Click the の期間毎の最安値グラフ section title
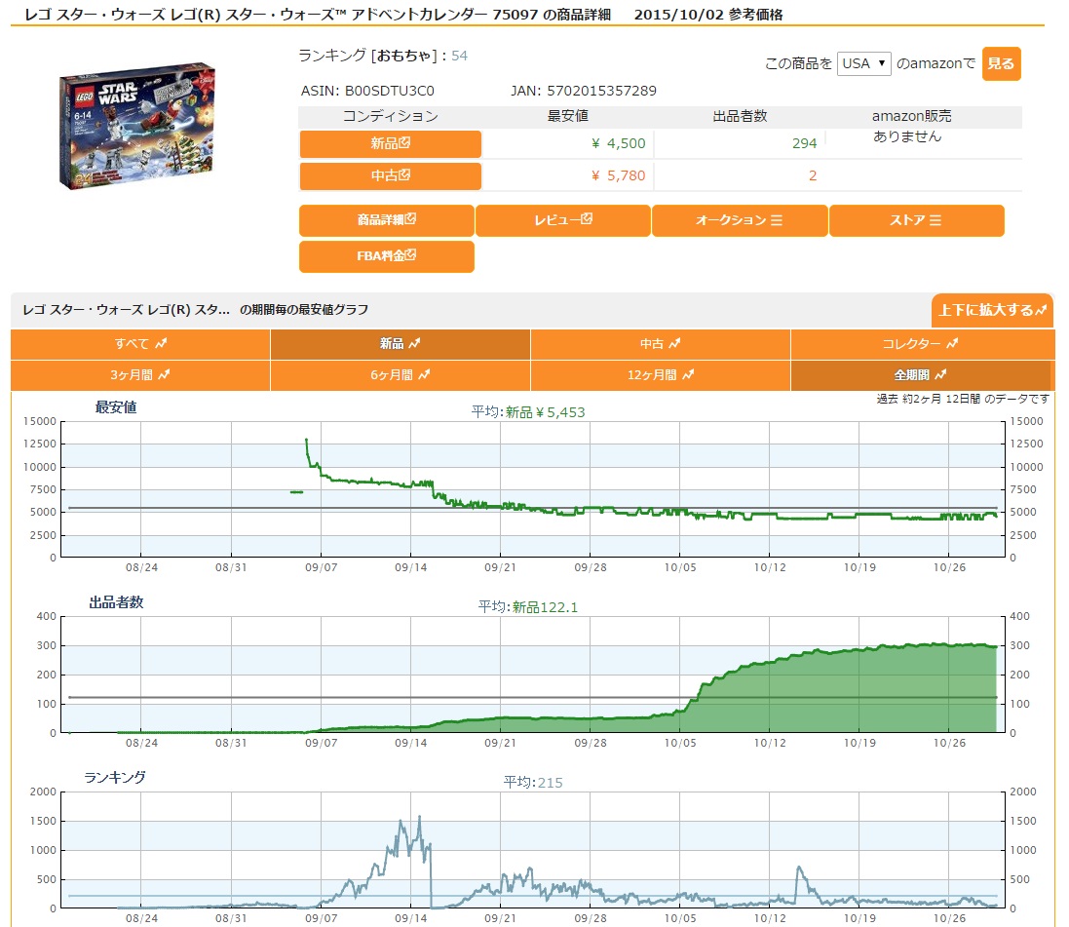 pos(304,310)
